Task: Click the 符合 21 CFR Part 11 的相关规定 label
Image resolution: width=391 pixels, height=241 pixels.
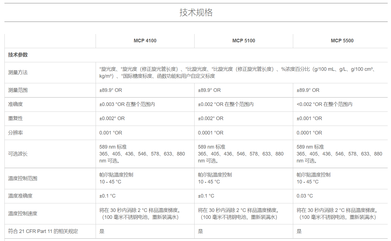Action: click(x=43, y=231)
